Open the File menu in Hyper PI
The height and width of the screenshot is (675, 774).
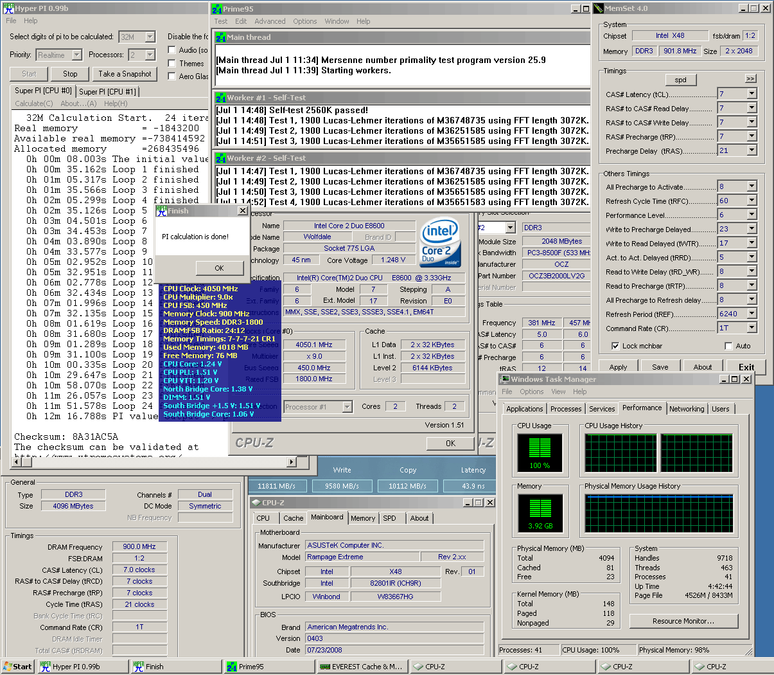11,21
